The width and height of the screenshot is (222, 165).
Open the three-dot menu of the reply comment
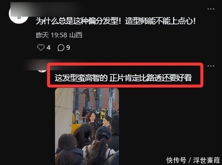(x=211, y=66)
